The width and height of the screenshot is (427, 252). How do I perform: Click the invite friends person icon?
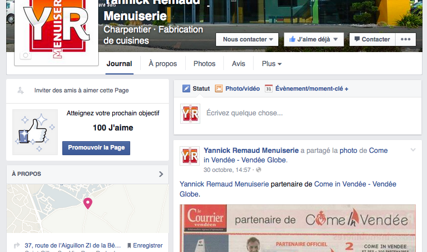pyautogui.click(x=20, y=90)
